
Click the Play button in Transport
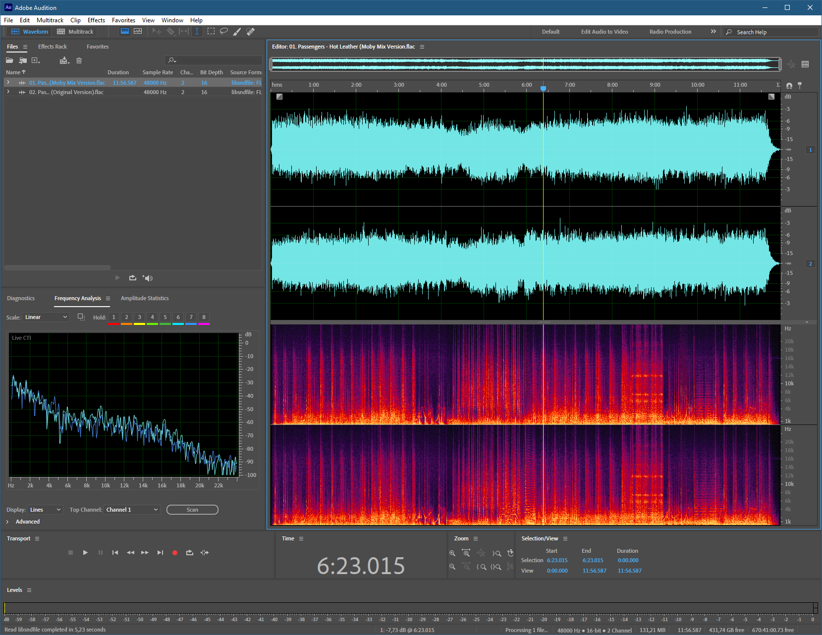pyautogui.click(x=85, y=553)
